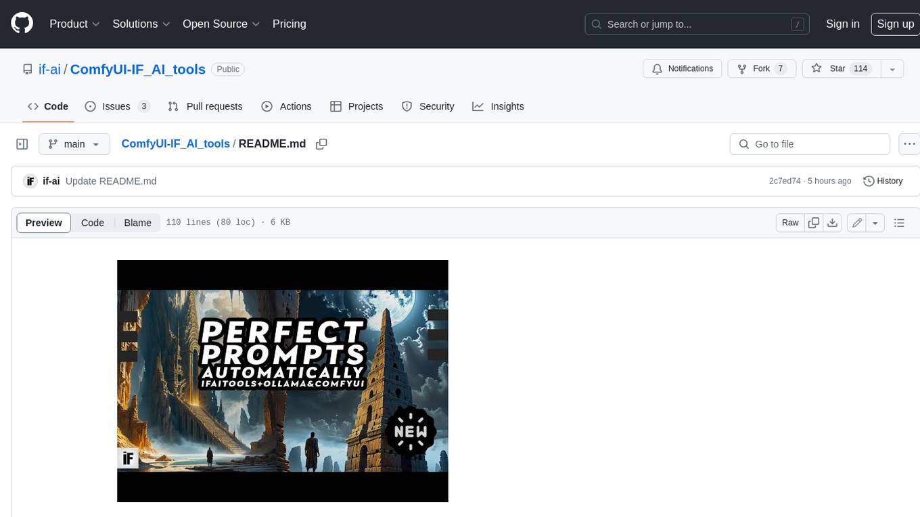Image resolution: width=920 pixels, height=517 pixels.
Task: Click the GitHub logo icon
Action: [x=22, y=24]
